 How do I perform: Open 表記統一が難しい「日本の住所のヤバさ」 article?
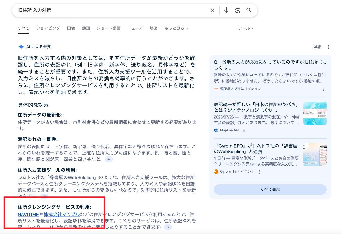[256, 107]
